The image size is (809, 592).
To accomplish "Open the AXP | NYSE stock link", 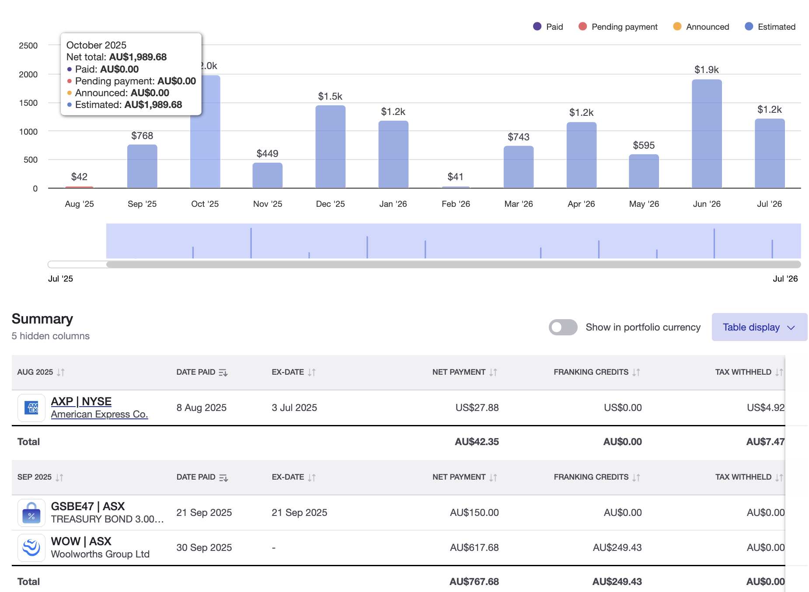I will (81, 401).
